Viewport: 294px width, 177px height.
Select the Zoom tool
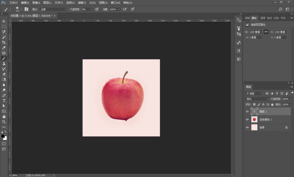click(x=4, y=122)
